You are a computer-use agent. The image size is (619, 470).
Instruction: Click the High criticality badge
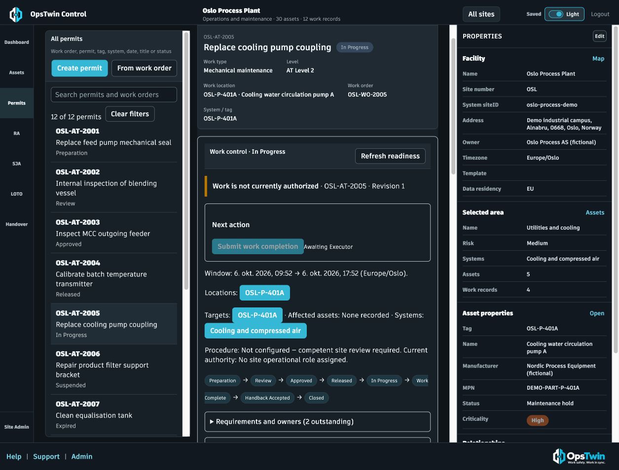coord(538,420)
